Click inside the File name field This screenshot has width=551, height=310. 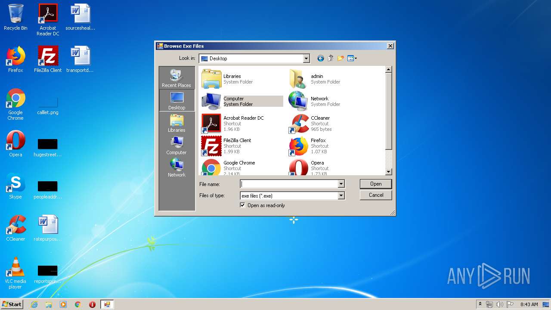pyautogui.click(x=289, y=184)
